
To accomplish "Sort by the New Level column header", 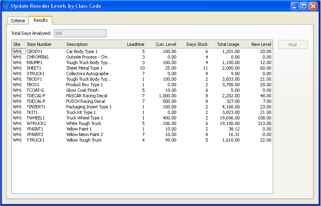I will (x=256, y=44).
